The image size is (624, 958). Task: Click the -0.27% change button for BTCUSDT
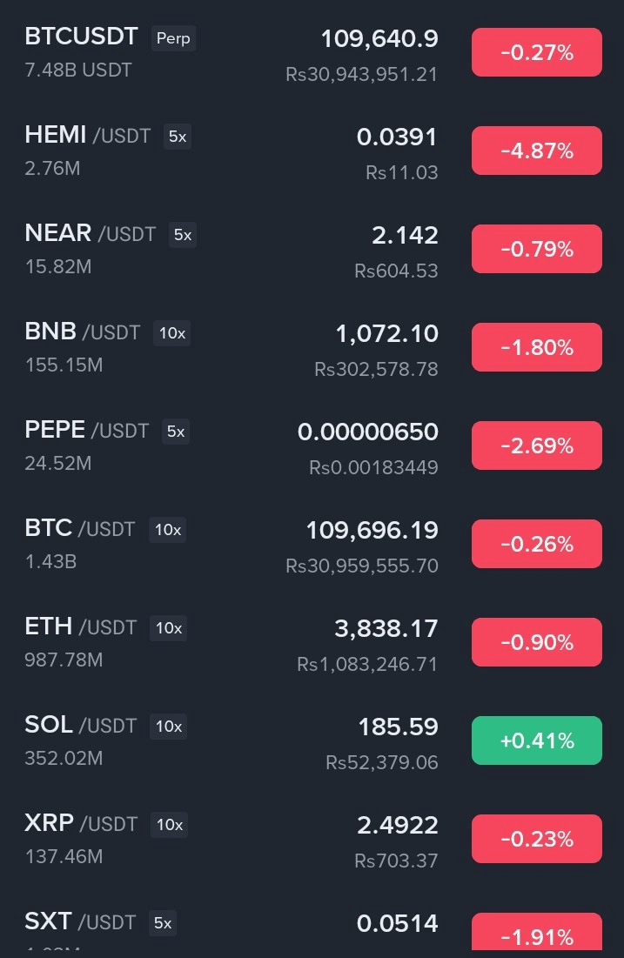(536, 53)
